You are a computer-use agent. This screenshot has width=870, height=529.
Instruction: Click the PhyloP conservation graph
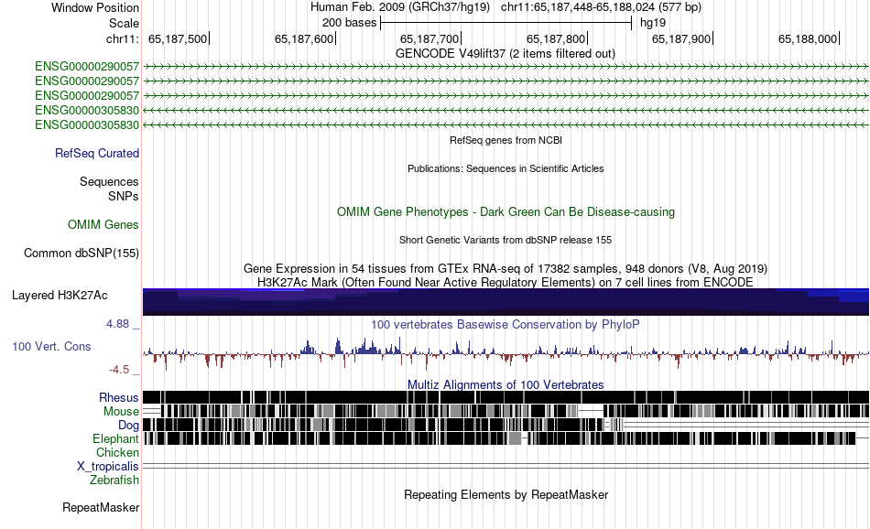[x=506, y=352]
